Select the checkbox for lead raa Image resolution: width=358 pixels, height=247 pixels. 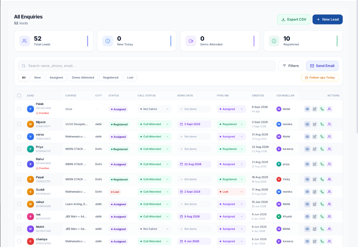click(19, 216)
